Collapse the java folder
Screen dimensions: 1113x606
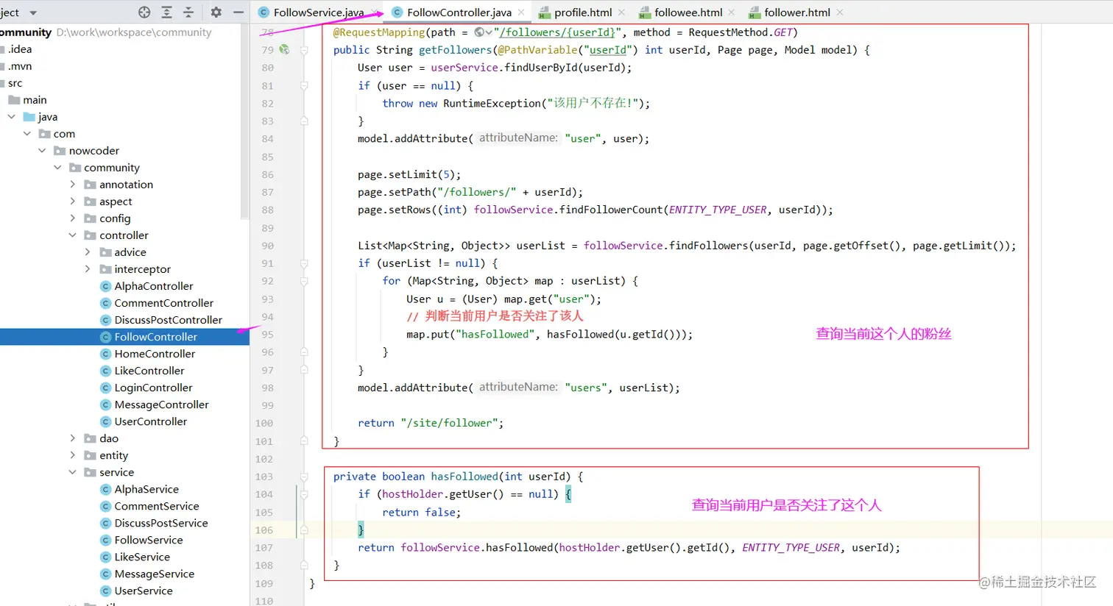[x=12, y=116]
